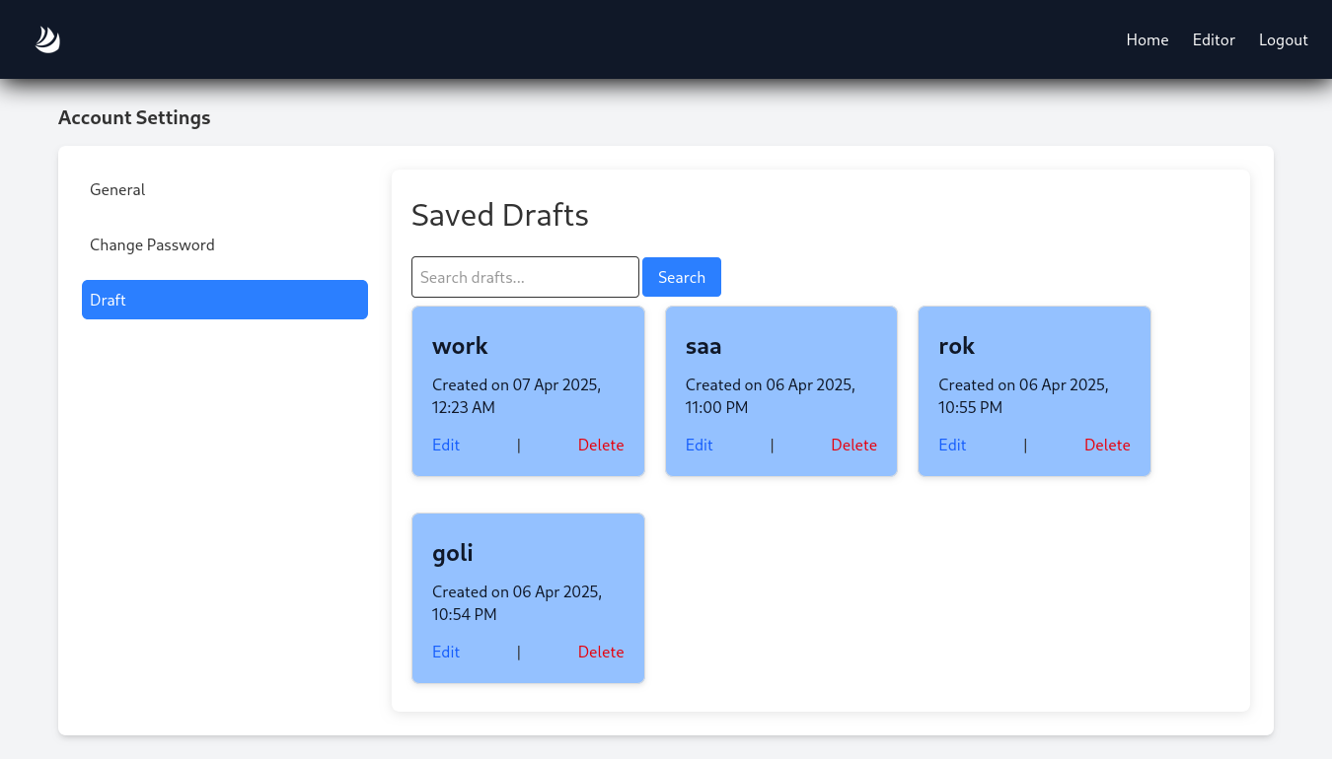Edit the "work" draft

click(x=446, y=445)
